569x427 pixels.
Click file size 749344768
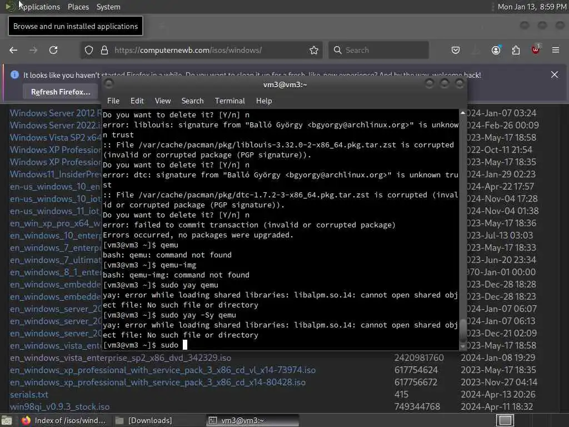pos(417,406)
